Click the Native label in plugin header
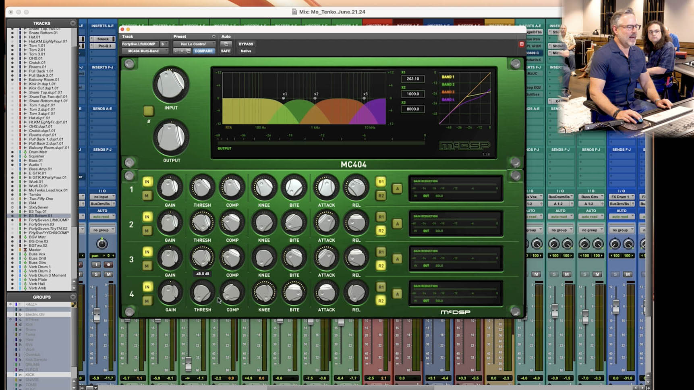Viewport: 694px width, 390px height. [246, 51]
